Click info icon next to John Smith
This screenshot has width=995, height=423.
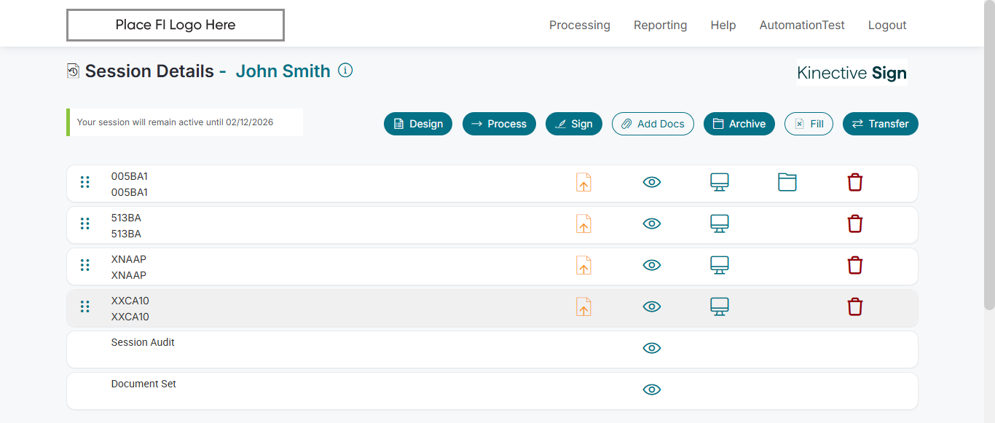tap(346, 71)
